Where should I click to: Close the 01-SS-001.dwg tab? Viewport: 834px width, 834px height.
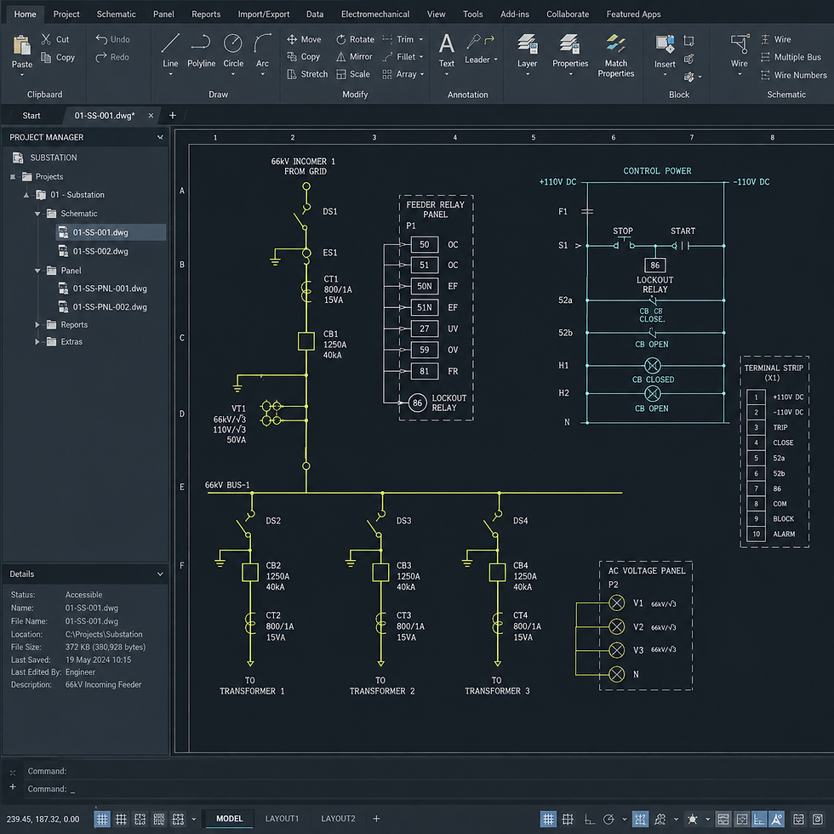point(151,116)
